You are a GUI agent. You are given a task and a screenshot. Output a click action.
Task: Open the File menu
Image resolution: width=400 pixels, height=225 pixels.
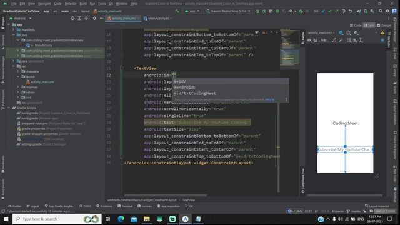point(14,4)
